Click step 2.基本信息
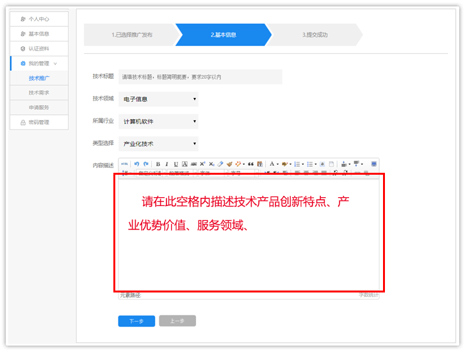The height and width of the screenshot is (352, 465). coord(224,35)
